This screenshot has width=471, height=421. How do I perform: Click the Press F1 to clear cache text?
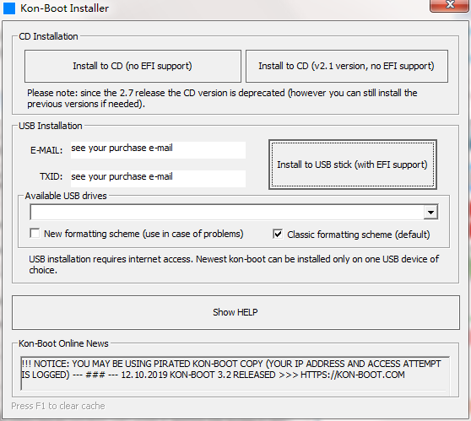coord(58,406)
